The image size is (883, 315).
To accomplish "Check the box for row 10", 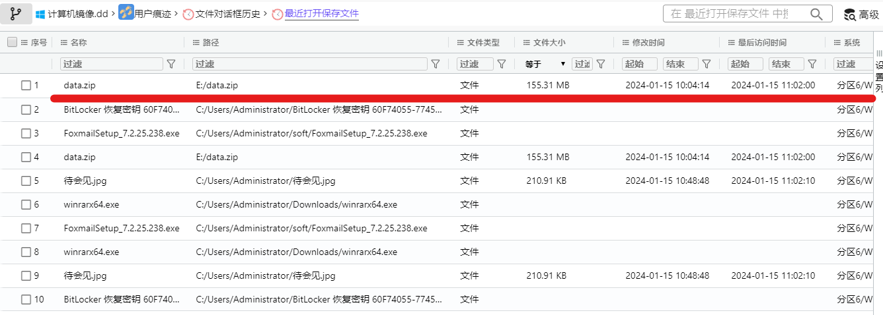I will (x=26, y=299).
